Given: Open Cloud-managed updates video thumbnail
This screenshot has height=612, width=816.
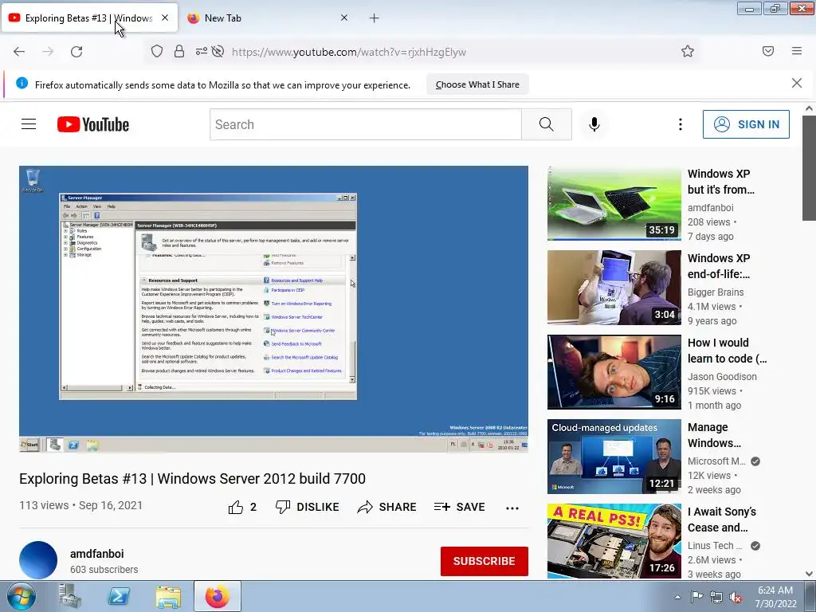Looking at the screenshot, I should (x=614, y=457).
